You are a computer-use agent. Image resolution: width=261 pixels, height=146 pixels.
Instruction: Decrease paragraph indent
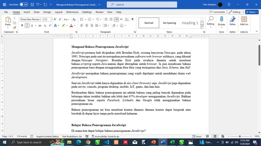[106, 19]
